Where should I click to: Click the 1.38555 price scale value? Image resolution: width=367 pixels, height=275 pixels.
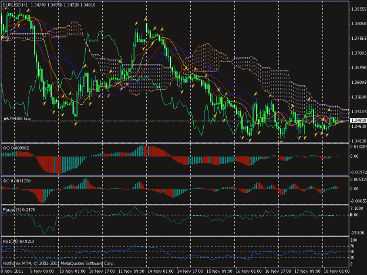(x=359, y=9)
